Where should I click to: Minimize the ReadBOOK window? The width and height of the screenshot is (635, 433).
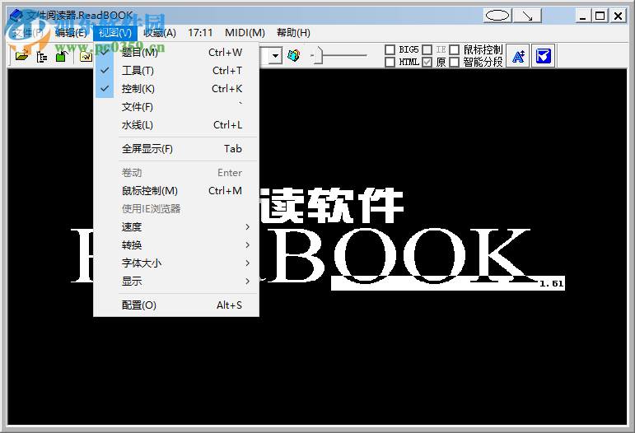click(583, 16)
